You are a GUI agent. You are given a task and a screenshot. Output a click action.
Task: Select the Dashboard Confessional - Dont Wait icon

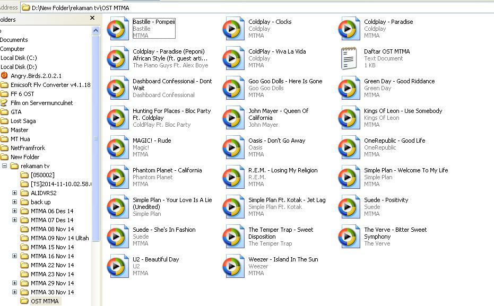click(117, 88)
